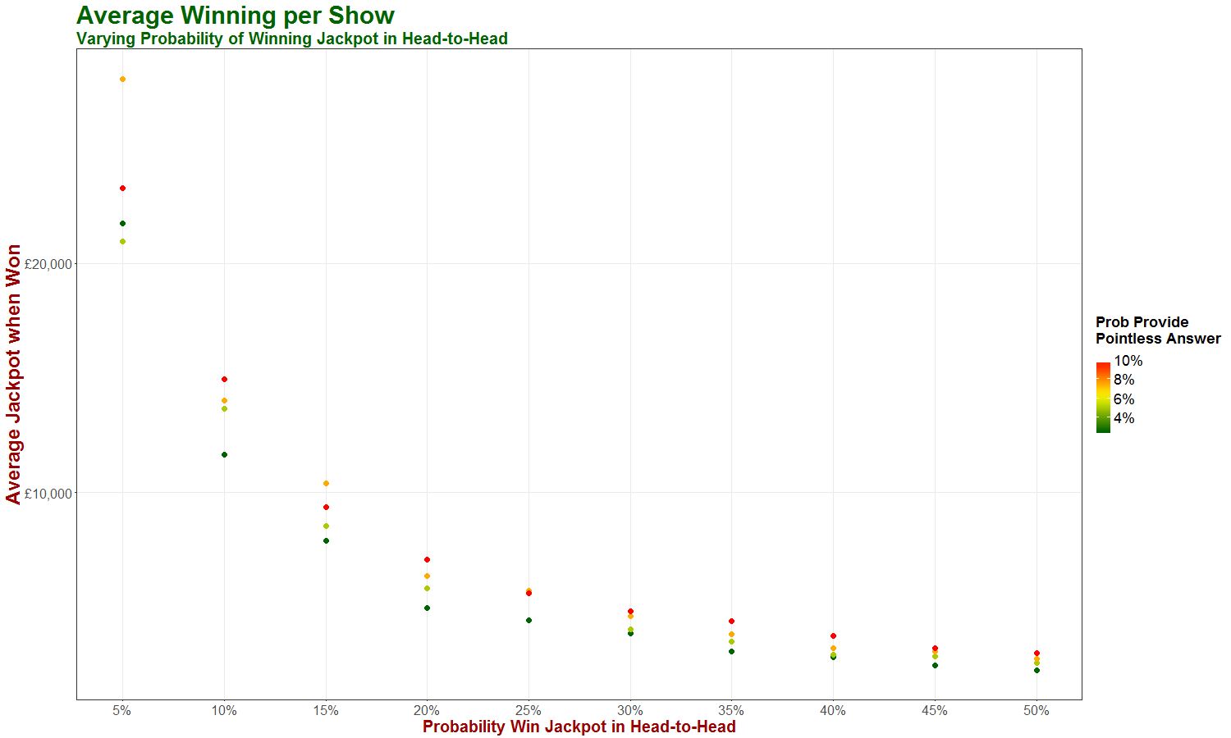Click the yellow-green data point at 5%

[x=122, y=241]
